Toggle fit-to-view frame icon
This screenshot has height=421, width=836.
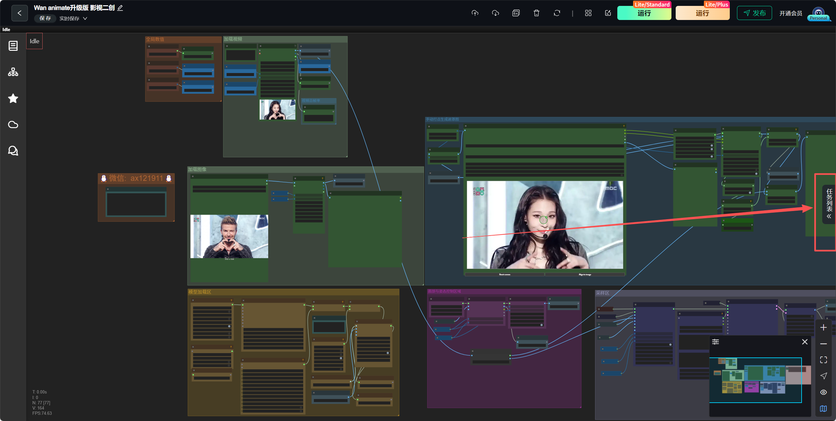click(823, 360)
